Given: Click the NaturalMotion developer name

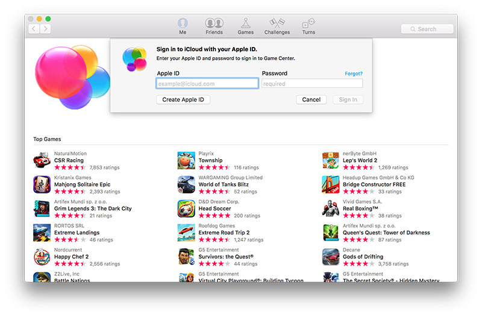Looking at the screenshot, I should (x=70, y=154).
